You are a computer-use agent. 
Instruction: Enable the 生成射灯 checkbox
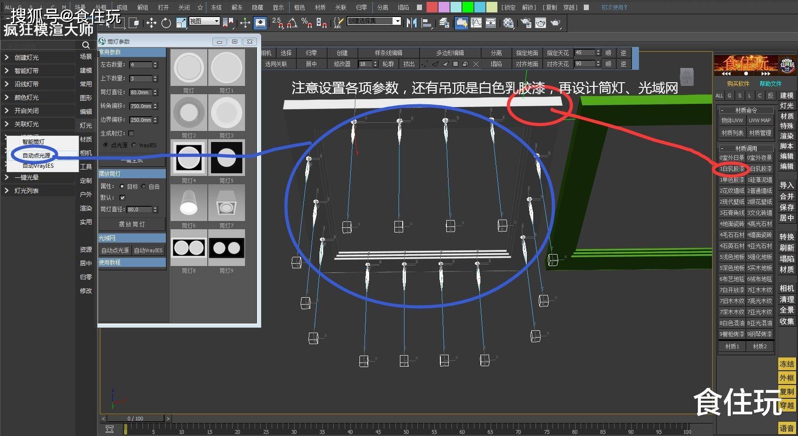pyautogui.click(x=131, y=133)
